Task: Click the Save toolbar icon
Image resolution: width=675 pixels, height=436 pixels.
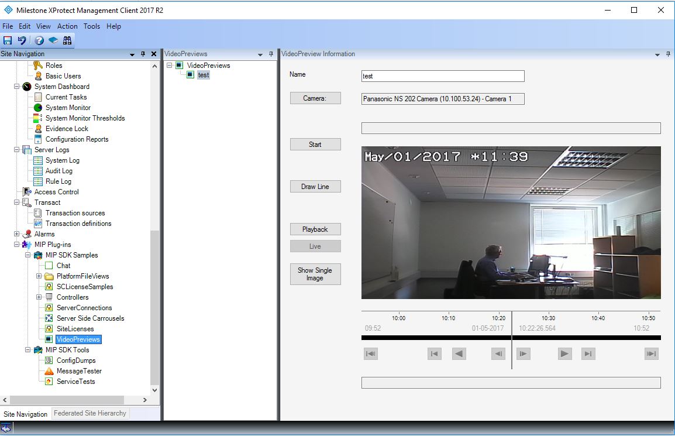Action: (8, 40)
